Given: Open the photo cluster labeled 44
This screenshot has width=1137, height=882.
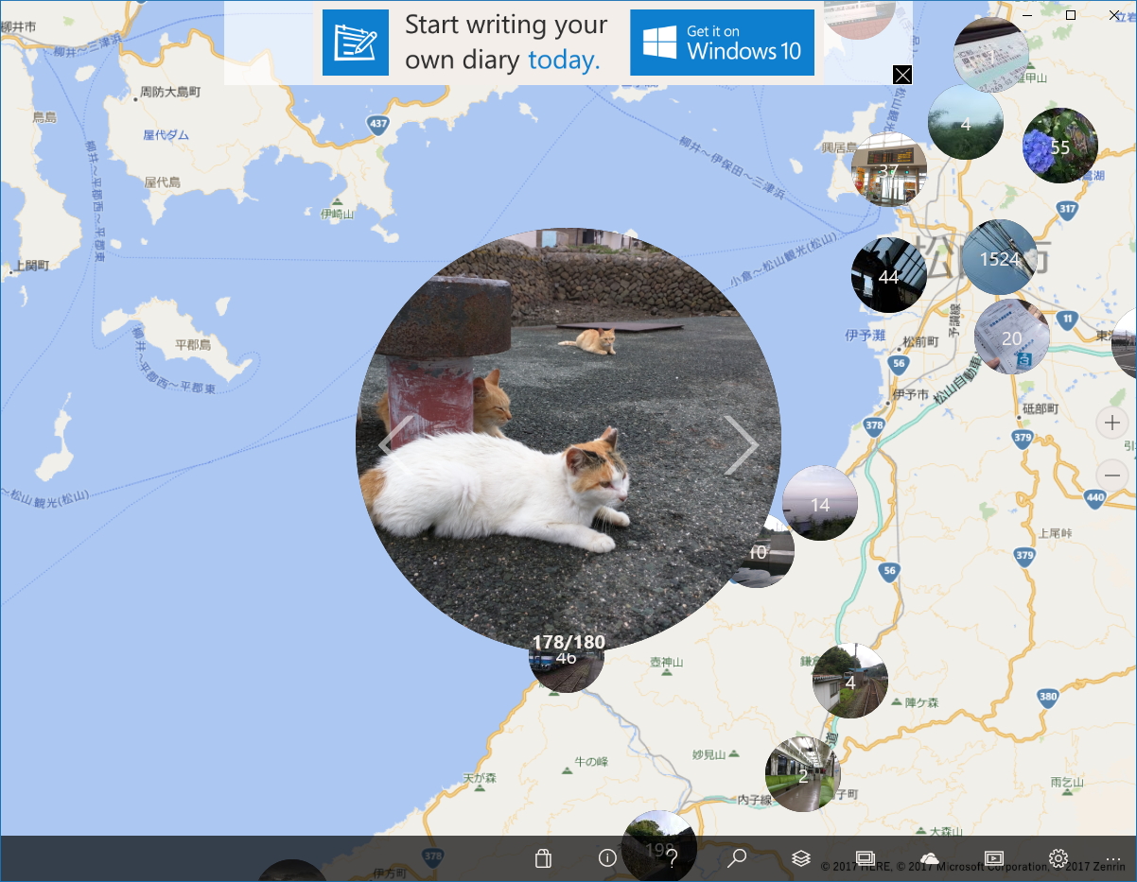Looking at the screenshot, I should coord(888,276).
